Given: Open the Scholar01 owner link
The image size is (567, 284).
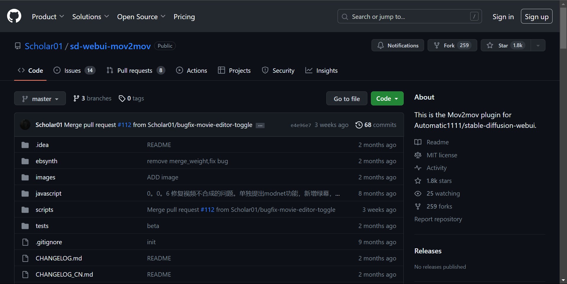Looking at the screenshot, I should pyautogui.click(x=43, y=46).
